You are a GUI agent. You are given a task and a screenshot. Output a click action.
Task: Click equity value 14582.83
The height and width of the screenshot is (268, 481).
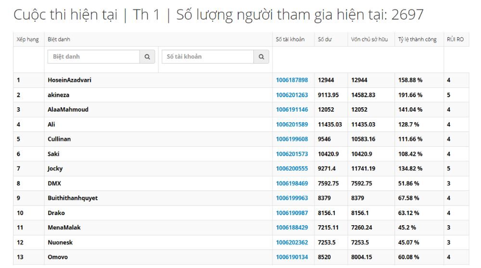(363, 95)
